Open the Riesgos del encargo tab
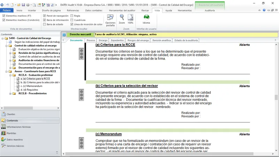The height and width of the screenshot is (157, 279). tap(138, 40)
